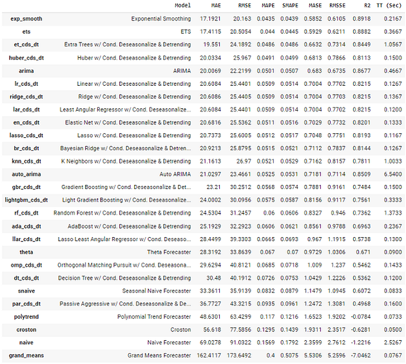The image size is (406, 364).
Task: Select the 'croston' row index
Action: [x=26, y=330]
